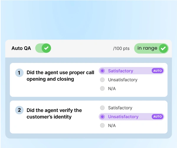Click the 'Auto QA' header label

tap(21, 48)
